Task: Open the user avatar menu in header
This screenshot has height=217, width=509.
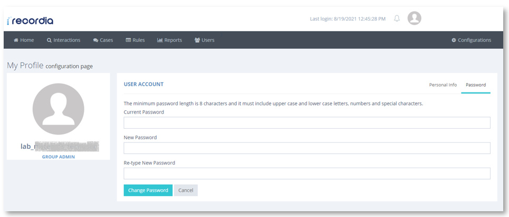Action: pos(414,18)
